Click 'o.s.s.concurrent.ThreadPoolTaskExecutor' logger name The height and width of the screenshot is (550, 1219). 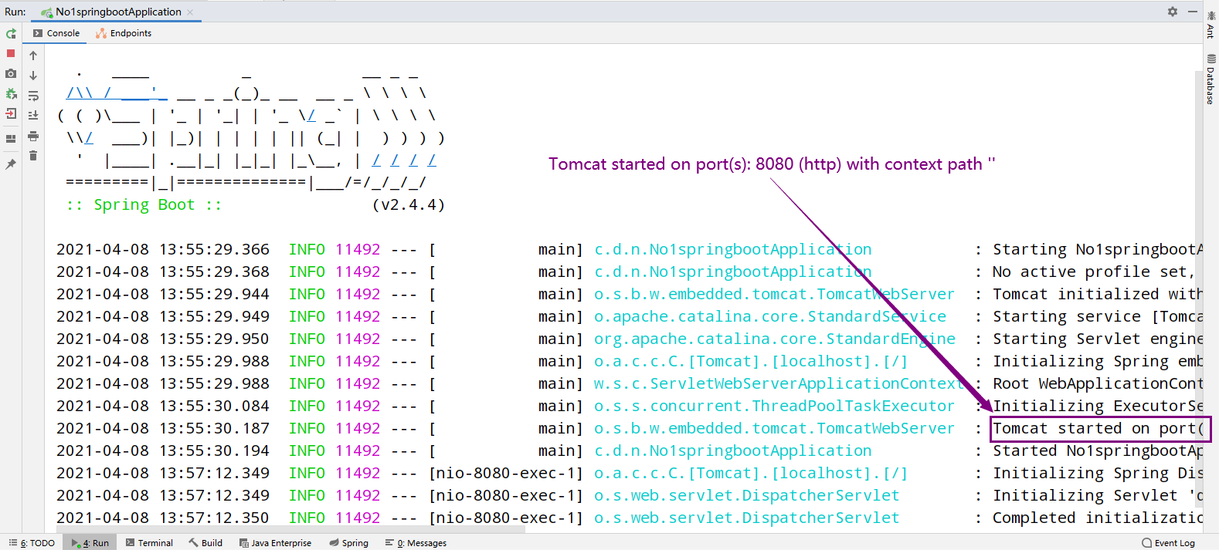774,406
